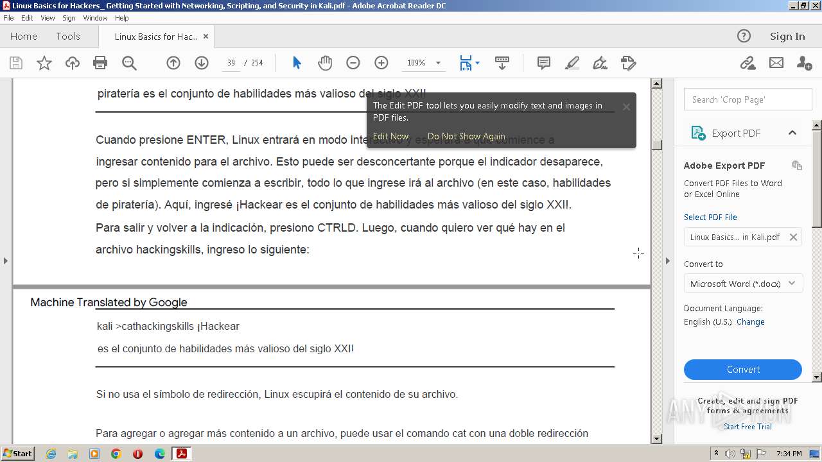Click the page number field
Viewport: 822px width, 462px height.
pos(231,63)
